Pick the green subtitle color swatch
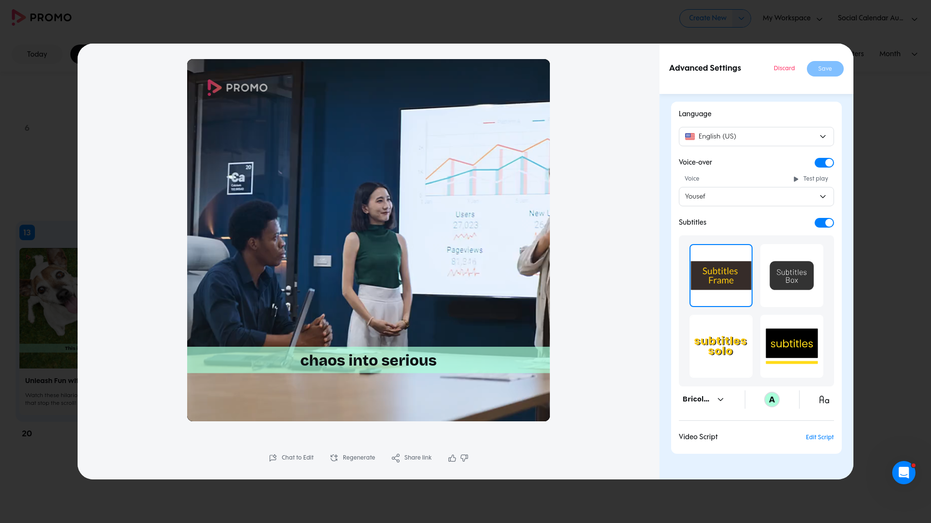Viewport: 931px width, 523px height. pyautogui.click(x=772, y=400)
